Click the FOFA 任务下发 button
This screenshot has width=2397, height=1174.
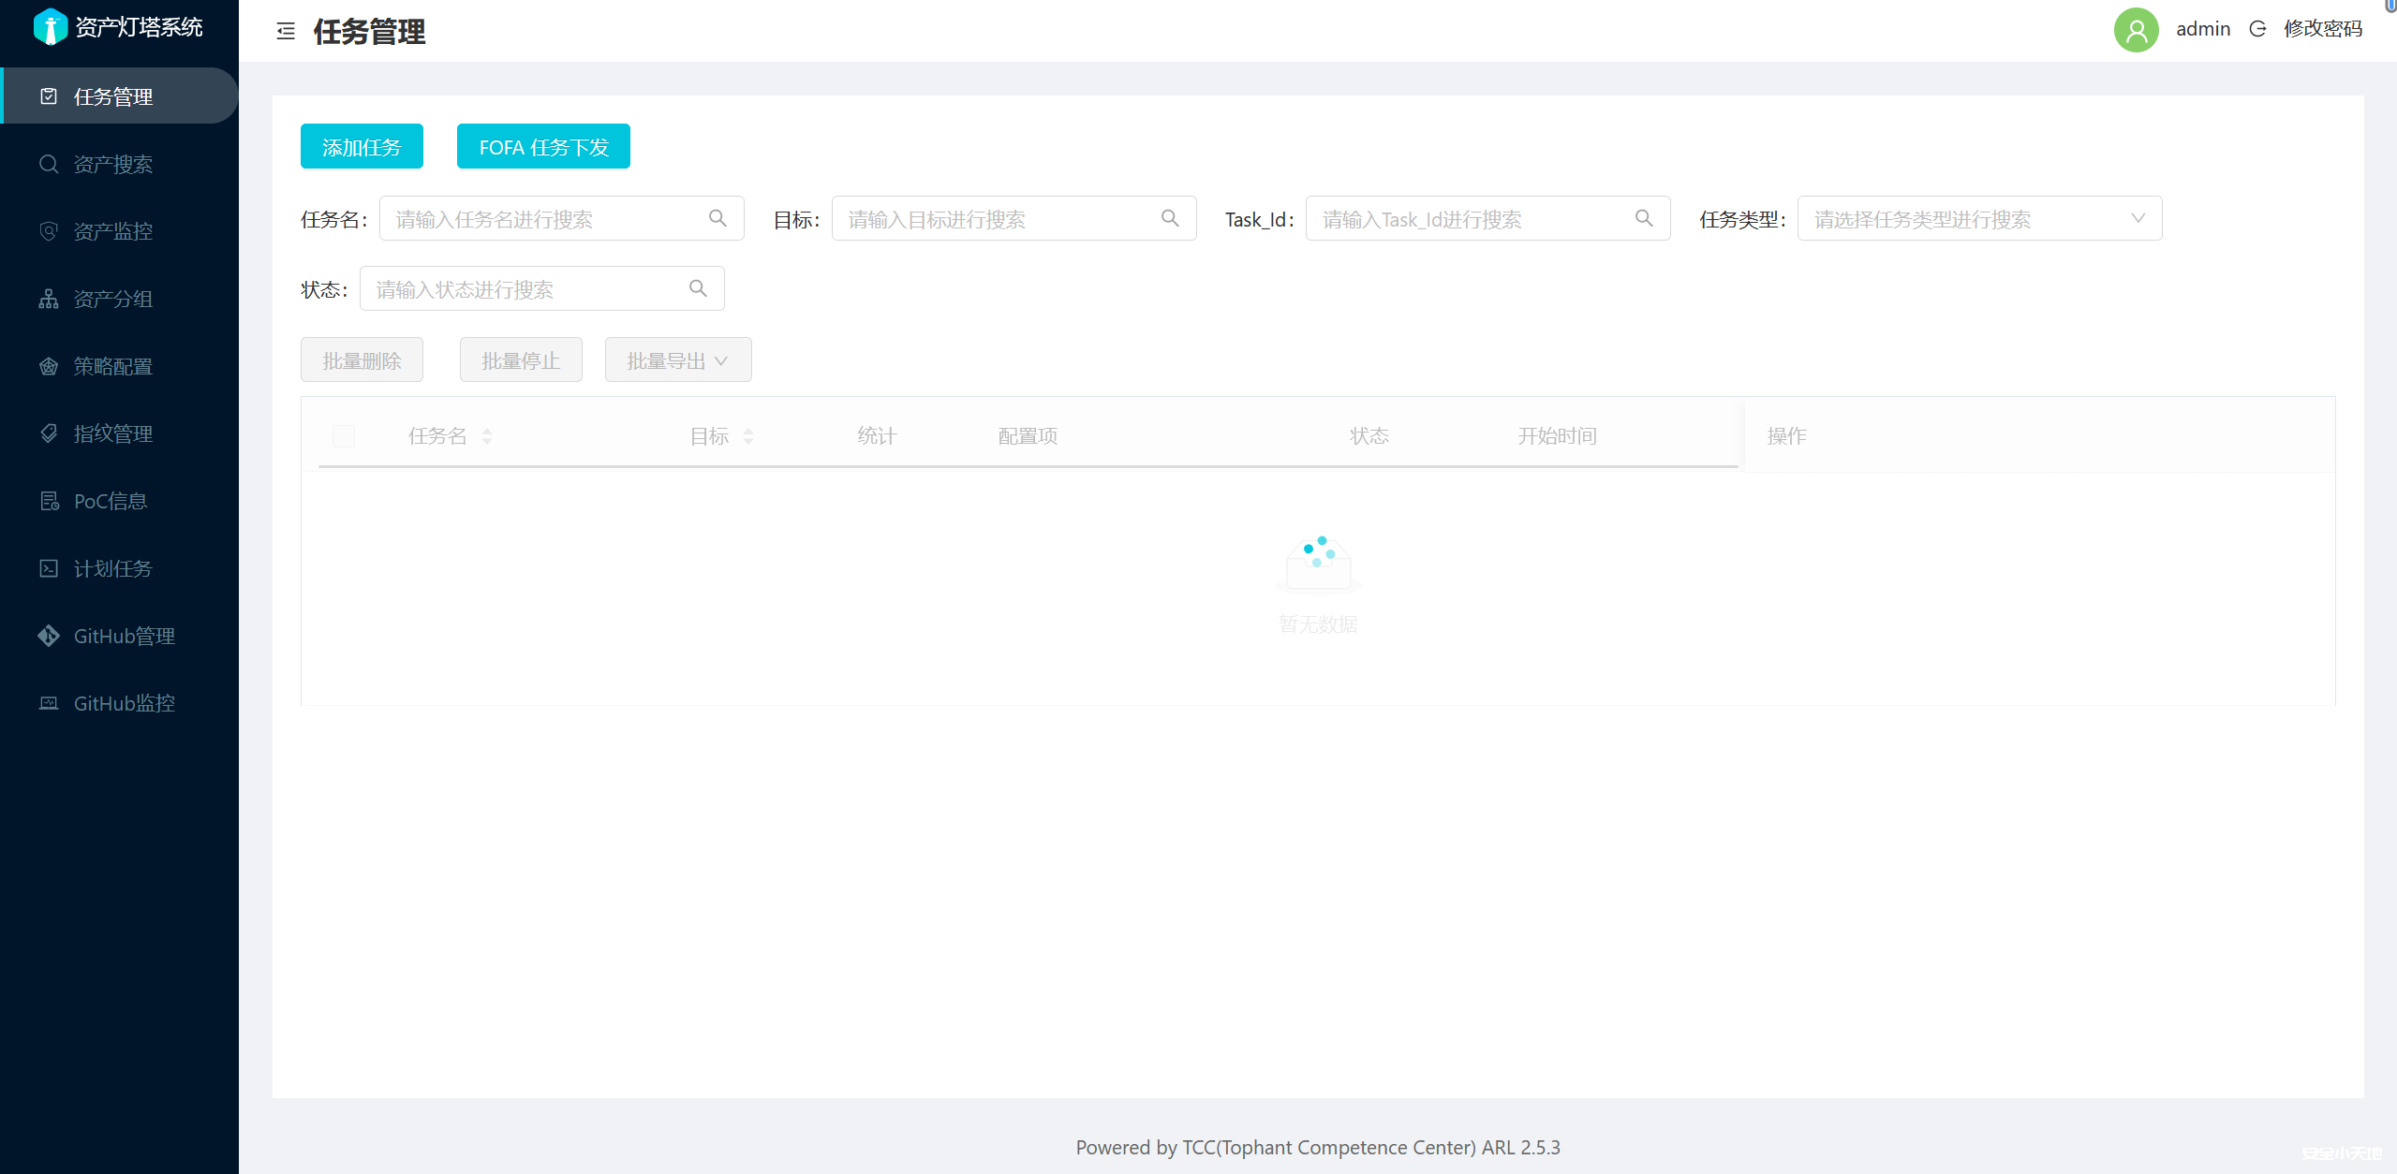tap(543, 147)
